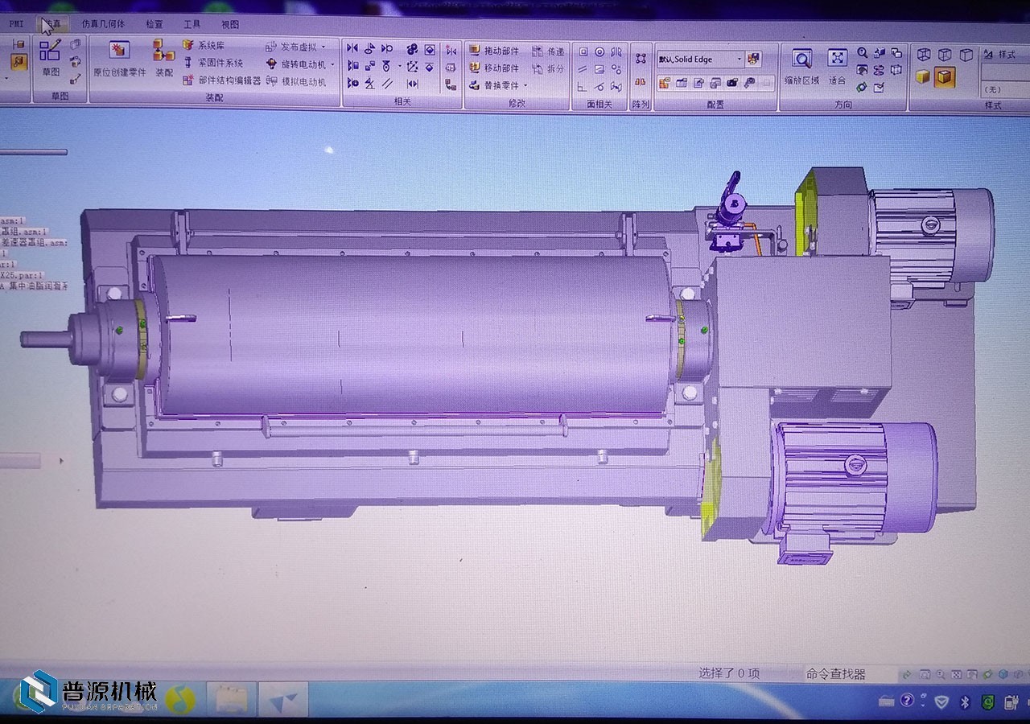Toggle the highlighted shaded-with-edges view style
The image size is (1030, 724).
945,77
